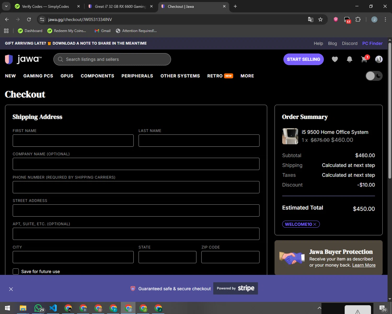This screenshot has height=314, width=392.
Task: Close the Checkout Jawa tab
Action: (224, 6)
